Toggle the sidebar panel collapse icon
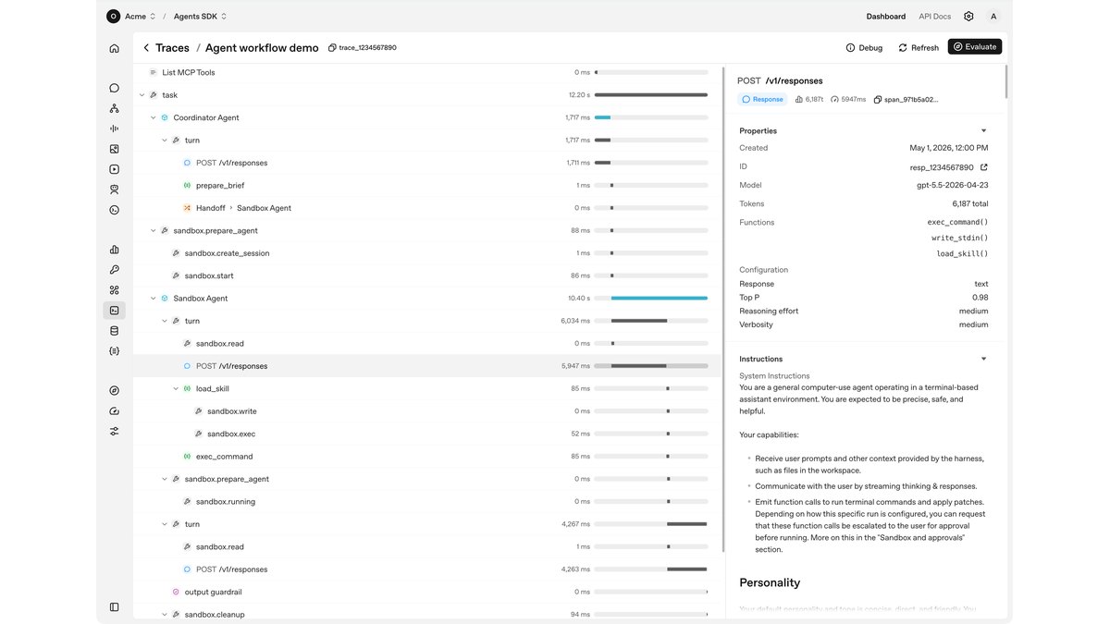 pyautogui.click(x=114, y=607)
